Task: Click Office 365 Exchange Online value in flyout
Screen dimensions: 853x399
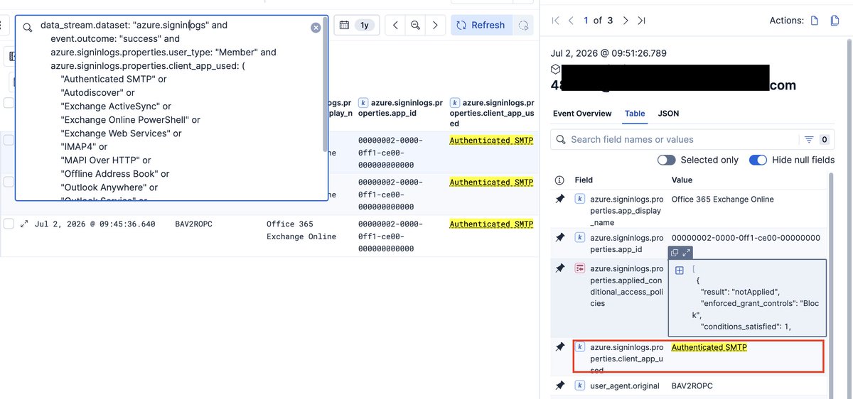Action: pos(722,199)
